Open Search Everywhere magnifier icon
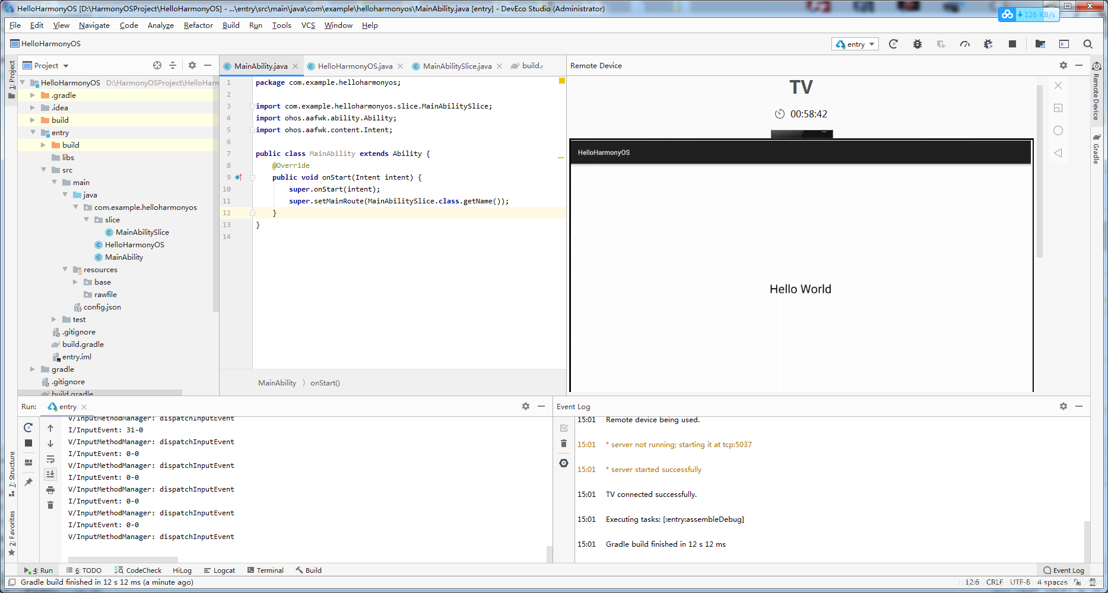The height and width of the screenshot is (593, 1108). (1088, 44)
